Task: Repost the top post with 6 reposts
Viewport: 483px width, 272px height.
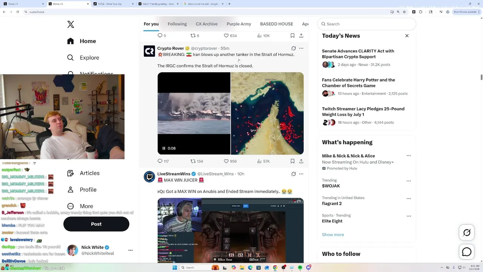Action: coord(193,36)
